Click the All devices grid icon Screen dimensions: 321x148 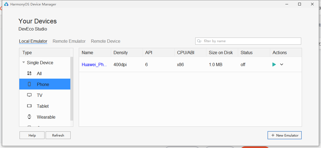[29, 73]
